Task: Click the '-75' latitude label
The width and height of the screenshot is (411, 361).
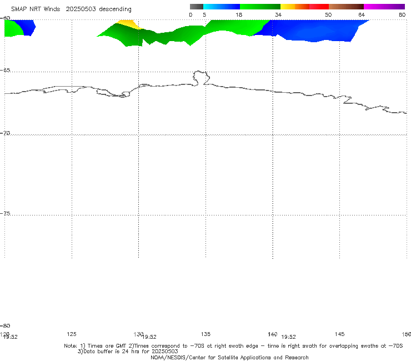Action: (5, 213)
